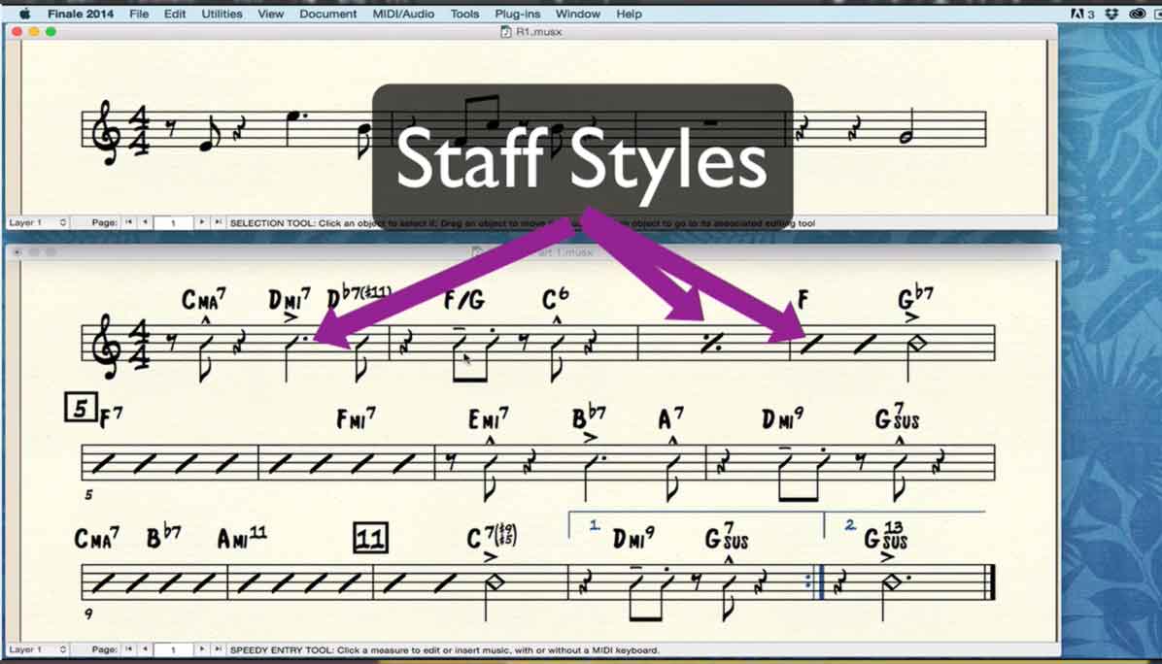This screenshot has height=664, width=1162.
Task: Go to previous page in upper R1.musx window
Action: click(145, 223)
